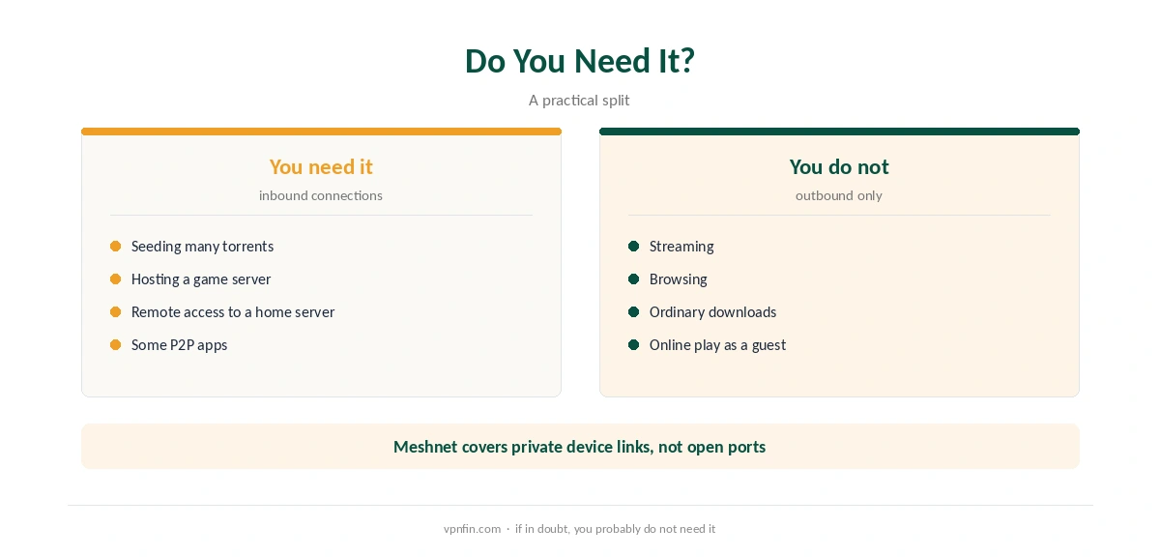Select "Hosting a game server" list item
The image size is (1160, 557).
click(201, 279)
